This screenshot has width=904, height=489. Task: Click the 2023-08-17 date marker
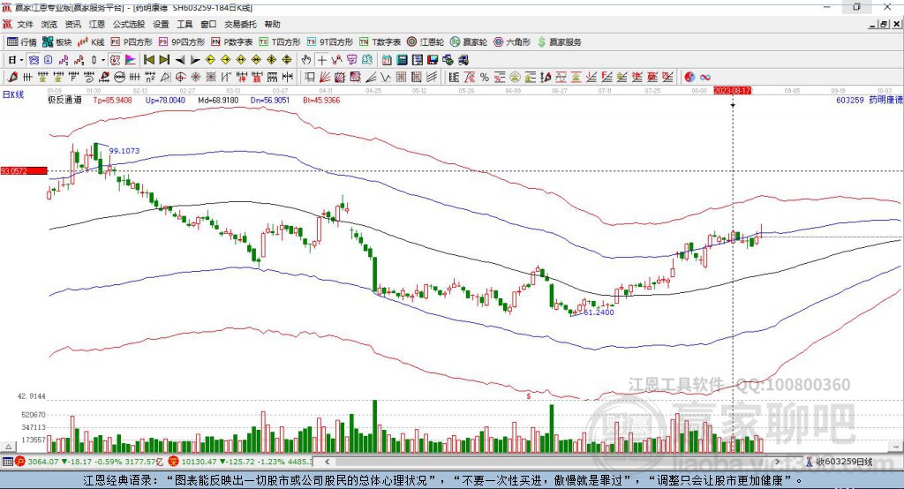(732, 91)
